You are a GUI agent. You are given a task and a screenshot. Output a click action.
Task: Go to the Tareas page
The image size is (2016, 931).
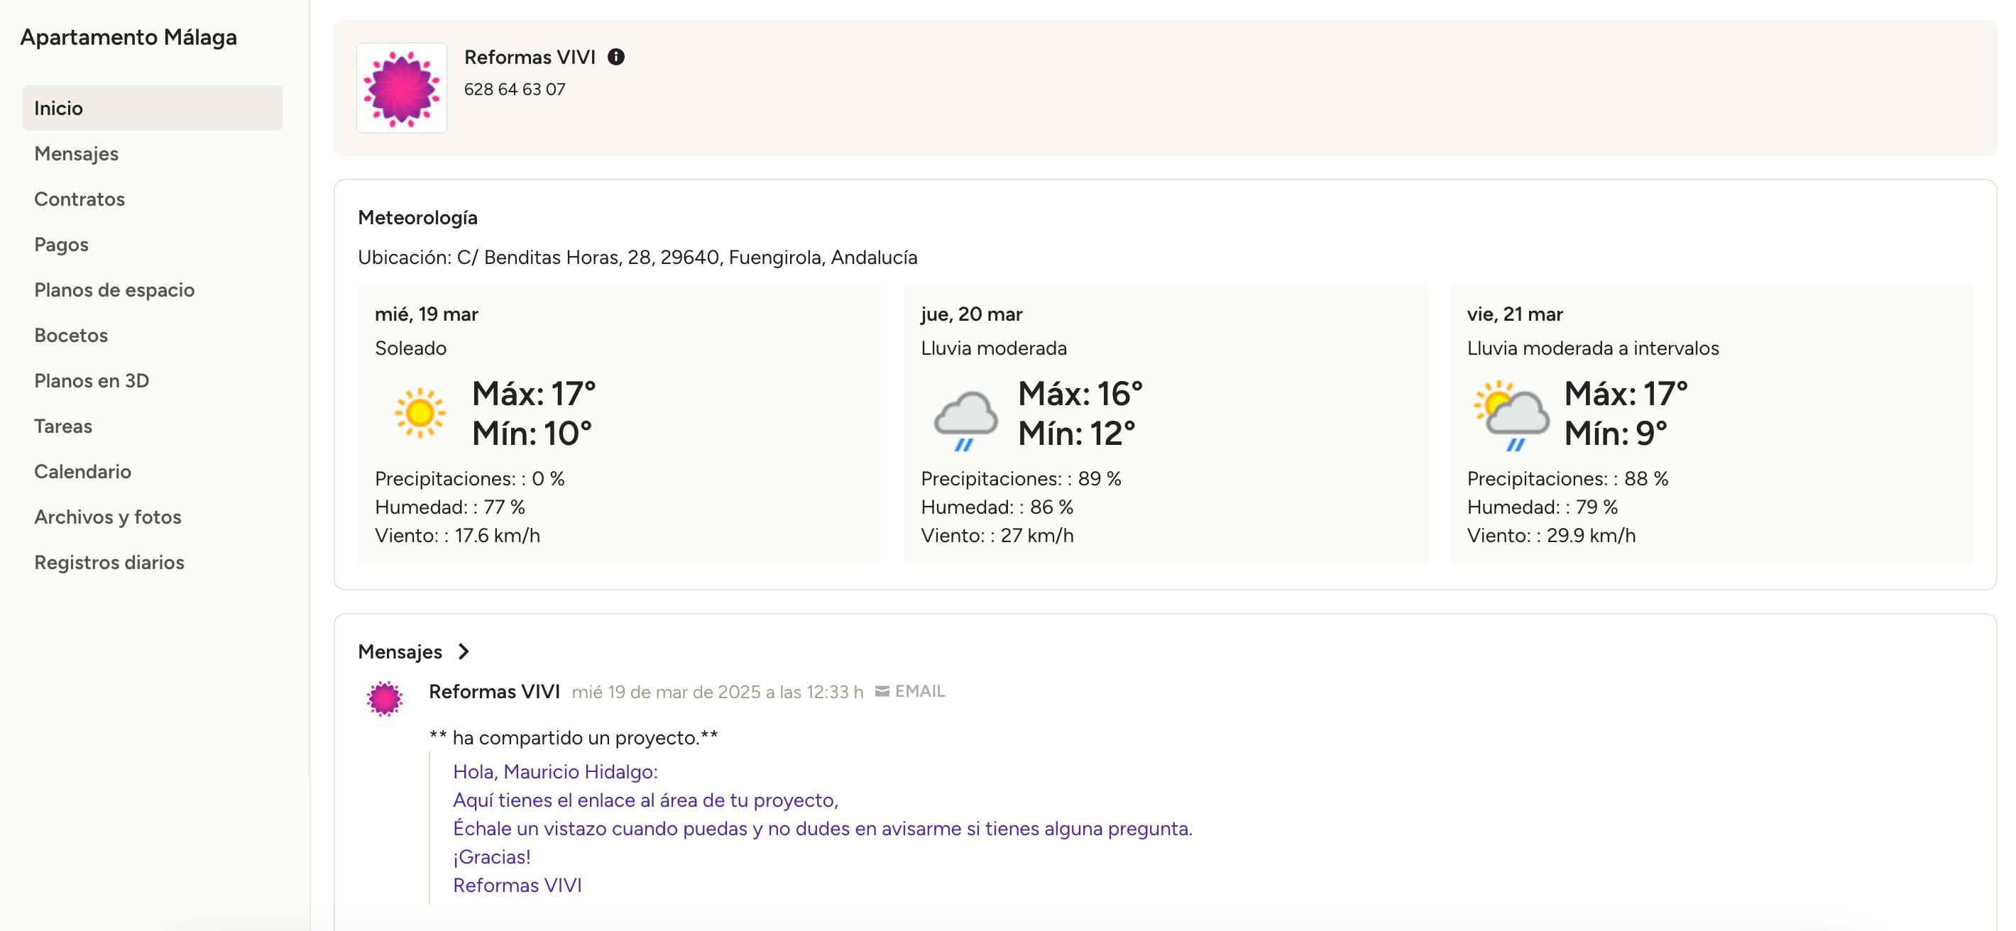(63, 426)
